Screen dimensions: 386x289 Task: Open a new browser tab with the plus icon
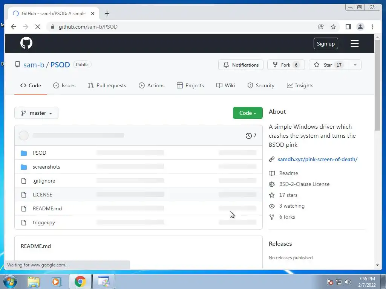(107, 14)
